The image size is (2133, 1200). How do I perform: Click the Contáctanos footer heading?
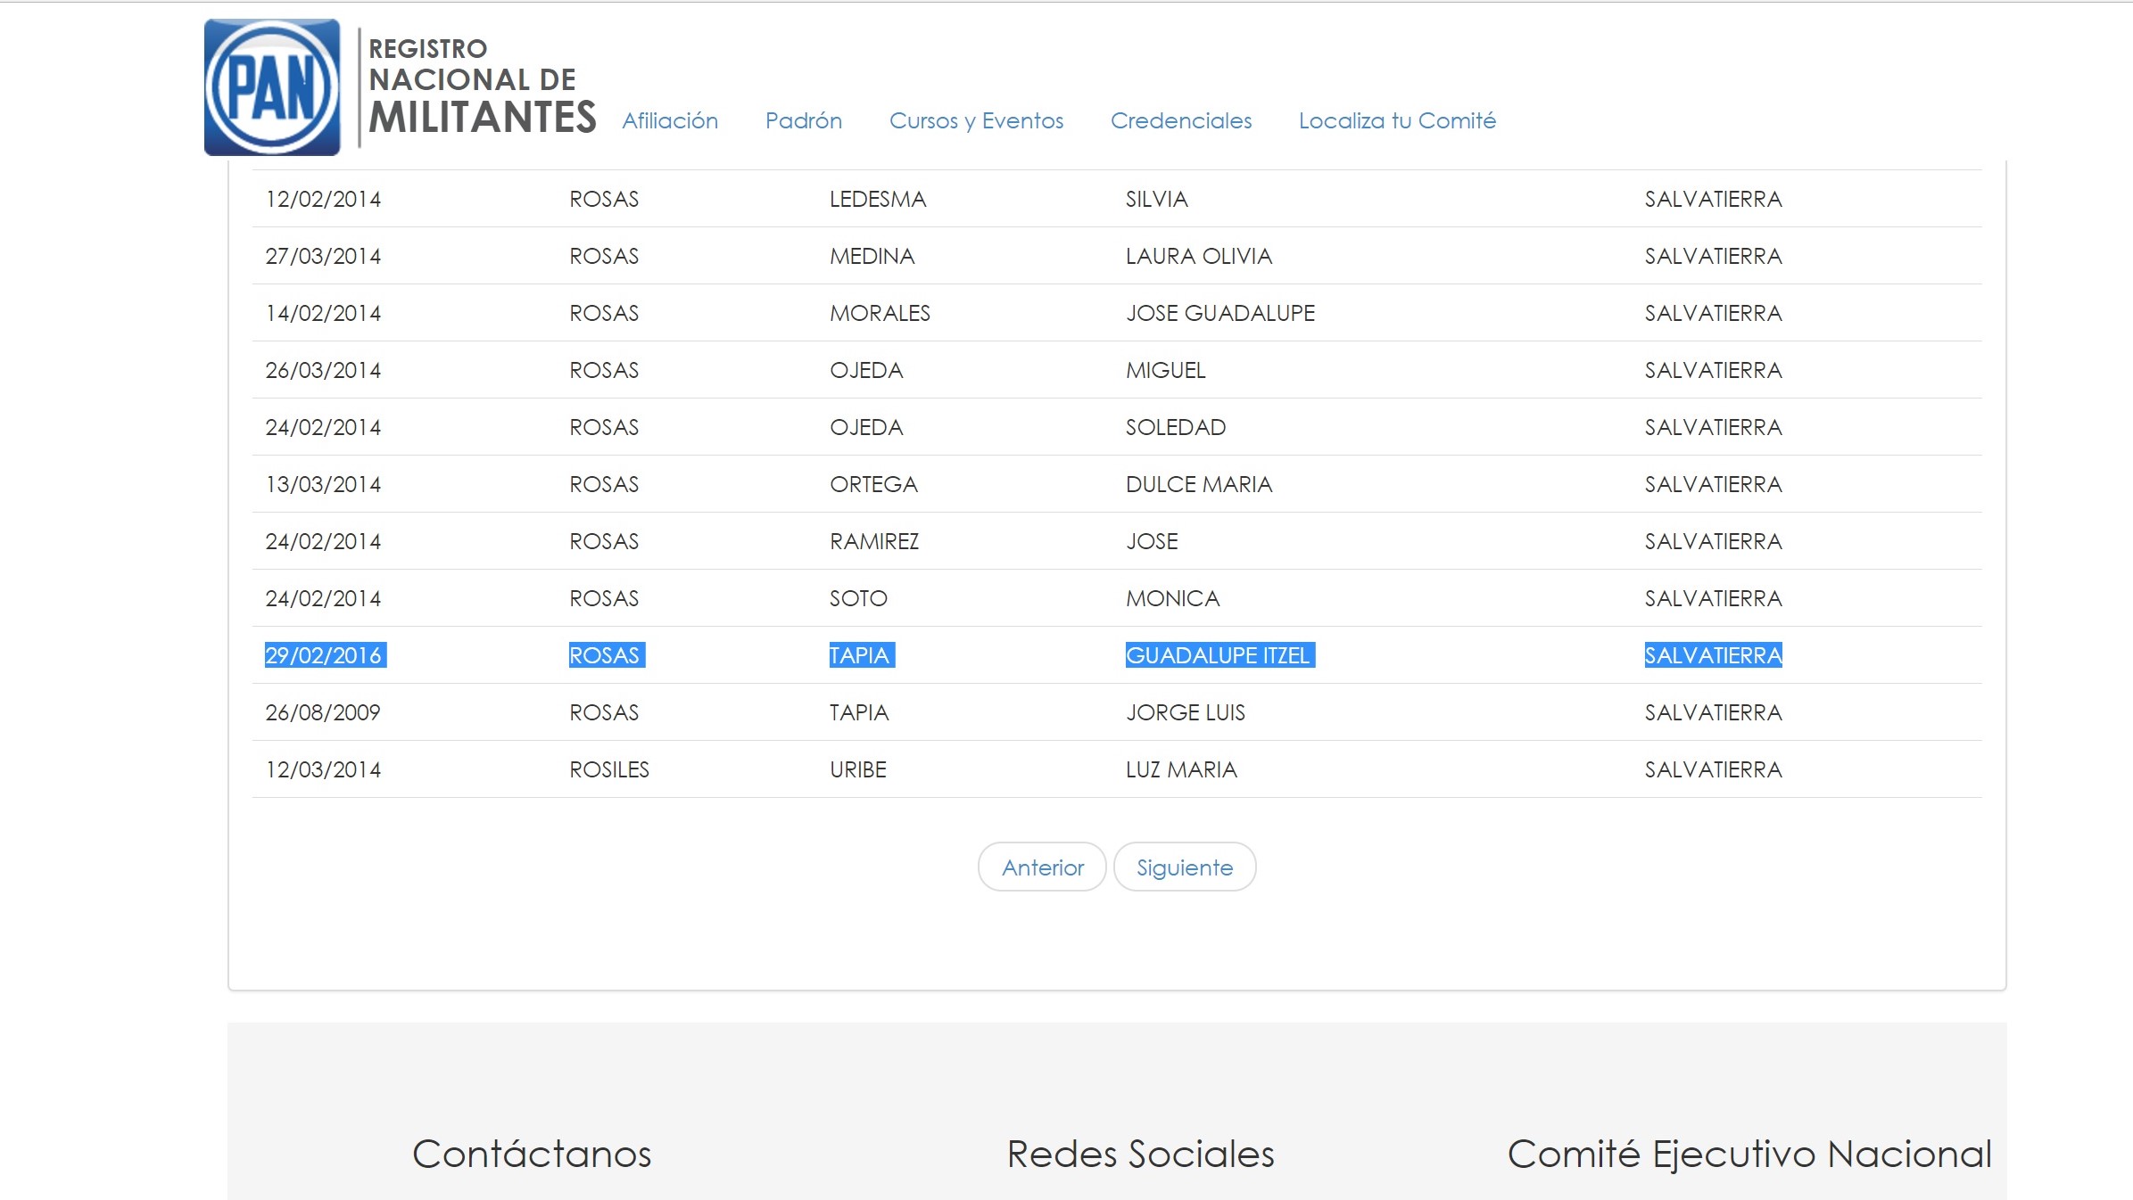point(532,1154)
